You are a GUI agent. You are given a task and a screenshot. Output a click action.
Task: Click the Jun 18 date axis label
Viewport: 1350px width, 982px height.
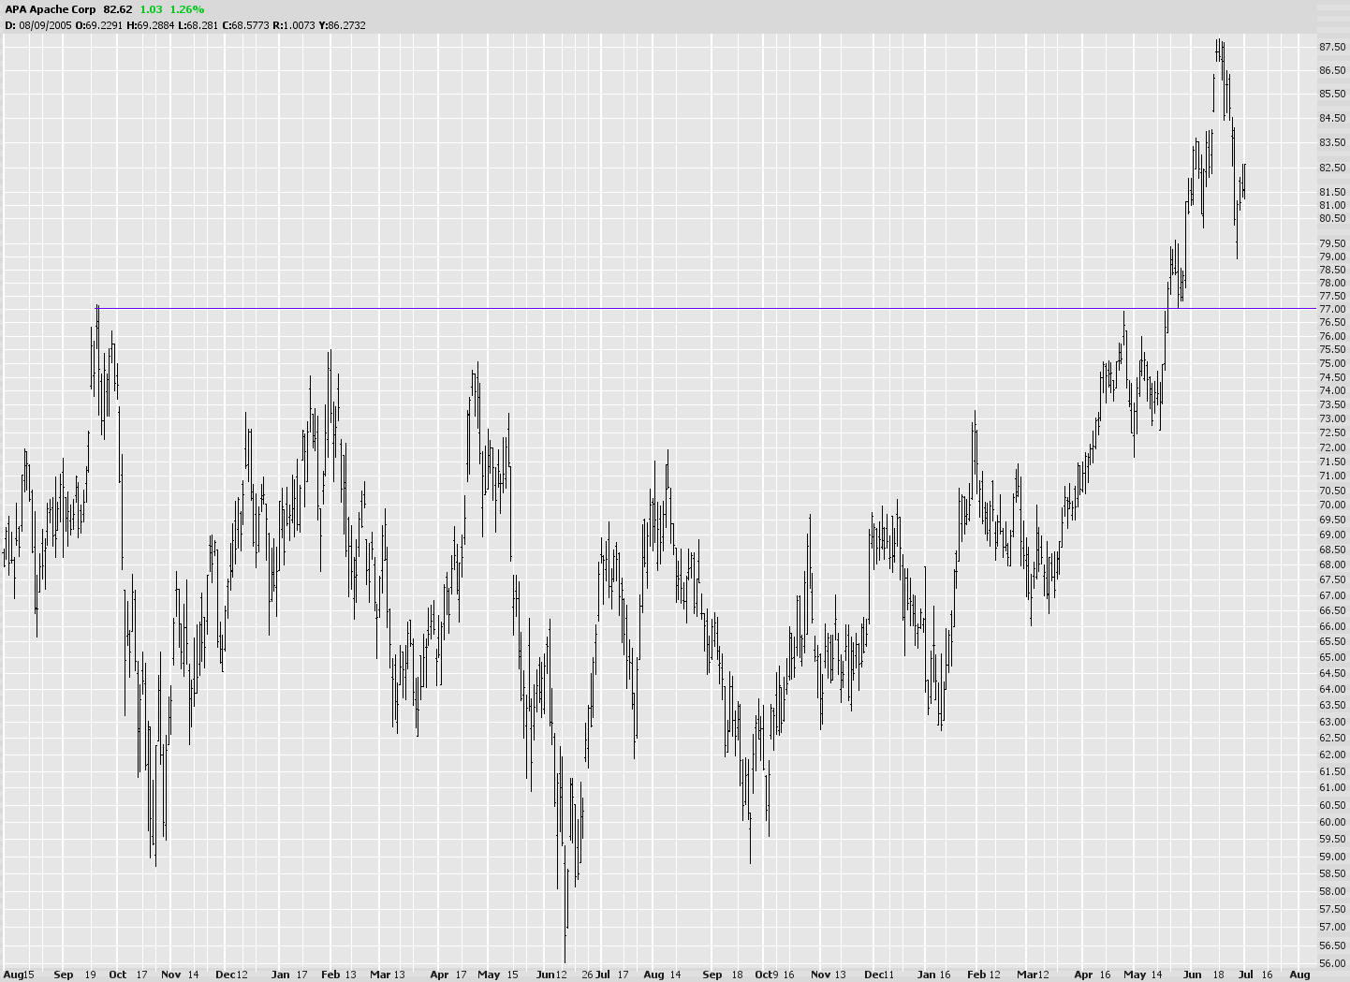[x=1204, y=975]
